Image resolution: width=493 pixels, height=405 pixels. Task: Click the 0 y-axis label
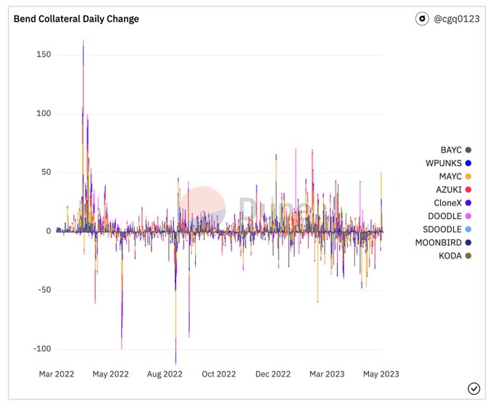(x=49, y=232)
